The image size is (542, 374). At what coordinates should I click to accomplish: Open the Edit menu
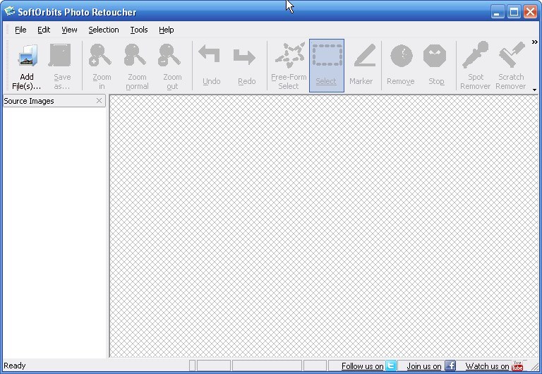pos(44,30)
